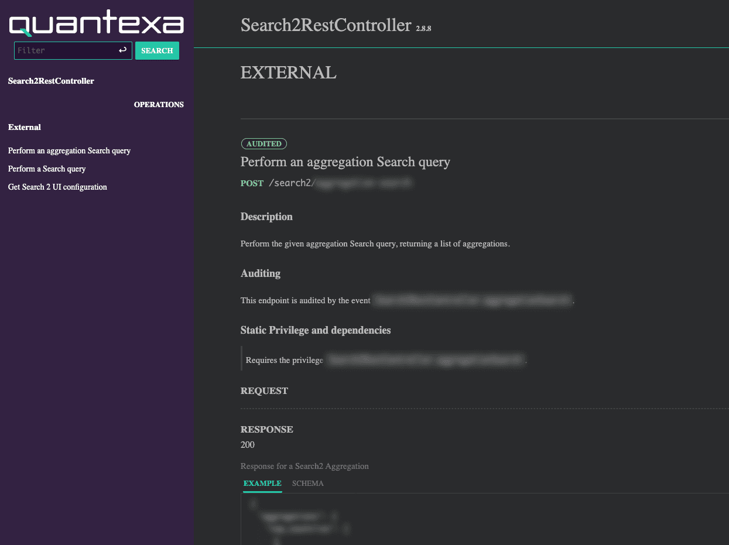Switch to the SCHEMA tab
The height and width of the screenshot is (545, 729).
(x=307, y=484)
